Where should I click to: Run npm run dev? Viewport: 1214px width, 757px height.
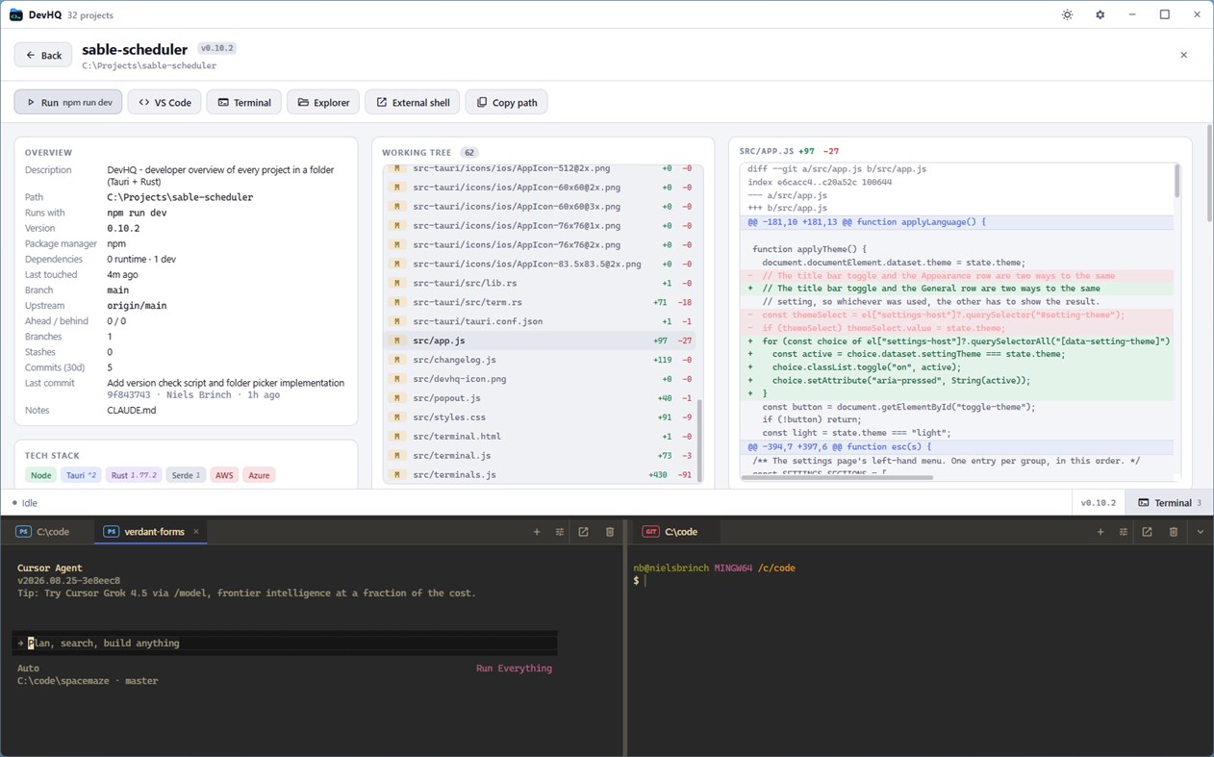pyautogui.click(x=68, y=102)
